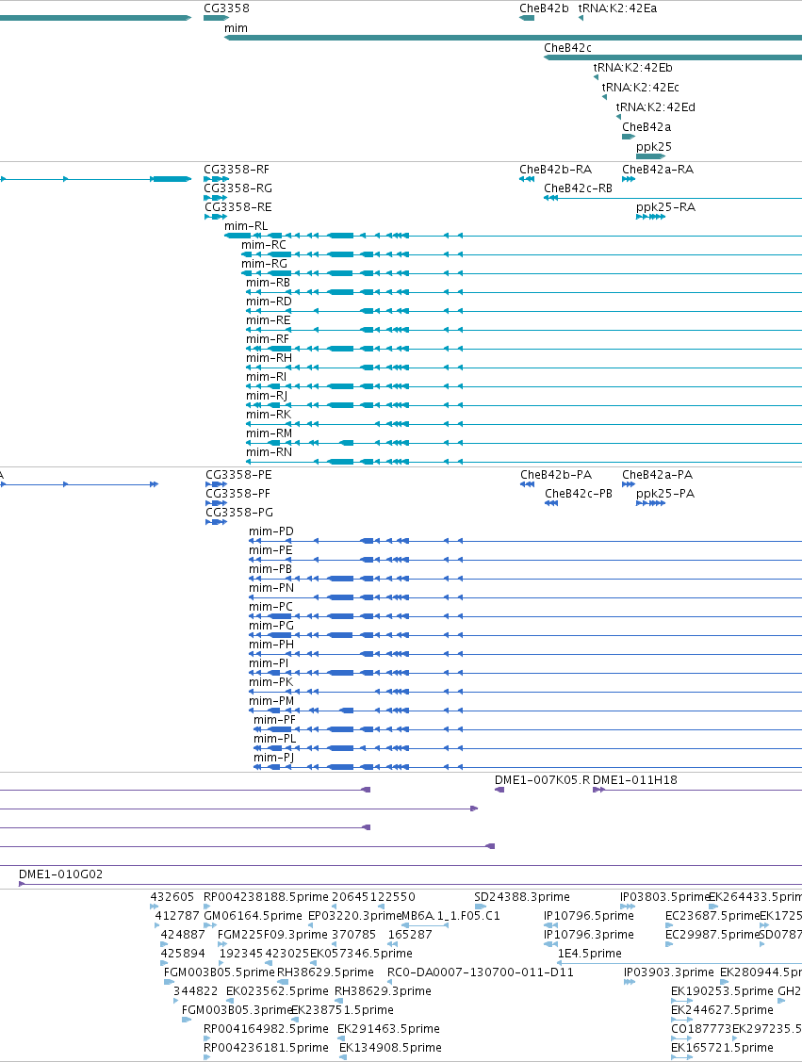Click tRNA:K2:42Ec gene label
The height and width of the screenshot is (1062, 802).
click(x=640, y=87)
